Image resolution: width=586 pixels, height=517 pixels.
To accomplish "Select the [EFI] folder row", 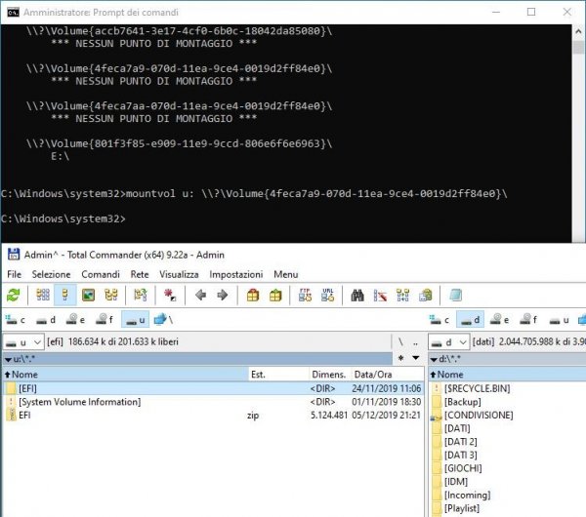I will point(213,388).
